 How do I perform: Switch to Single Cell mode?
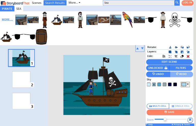[181, 106]
